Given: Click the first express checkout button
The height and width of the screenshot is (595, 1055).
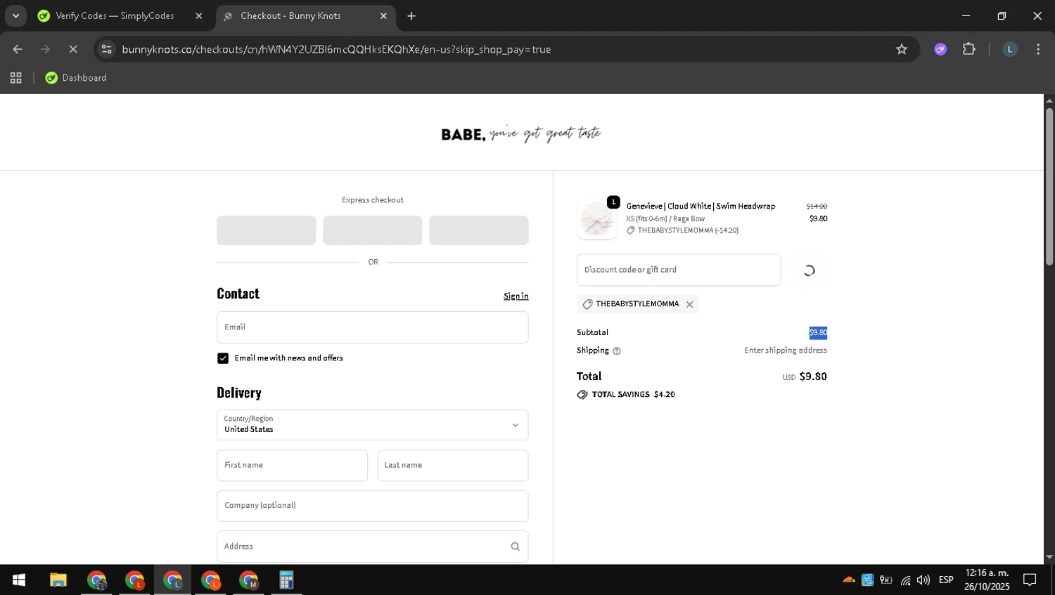Looking at the screenshot, I should click(266, 230).
